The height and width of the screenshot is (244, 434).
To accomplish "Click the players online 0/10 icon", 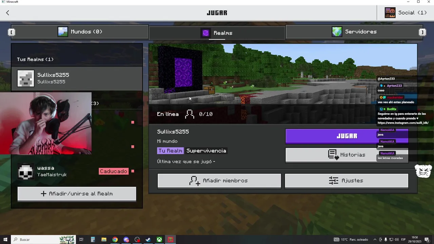I will (x=190, y=114).
